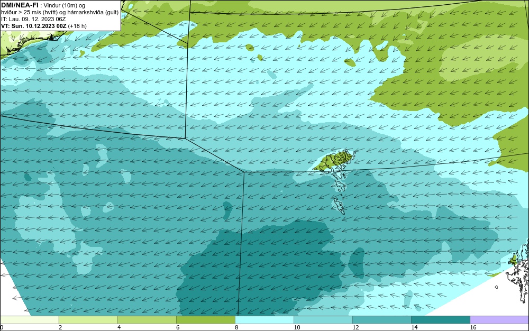Screen dimensions: 529x331
Task: Click the '(+18 h)' forecast offset text
Action: coord(77,26)
